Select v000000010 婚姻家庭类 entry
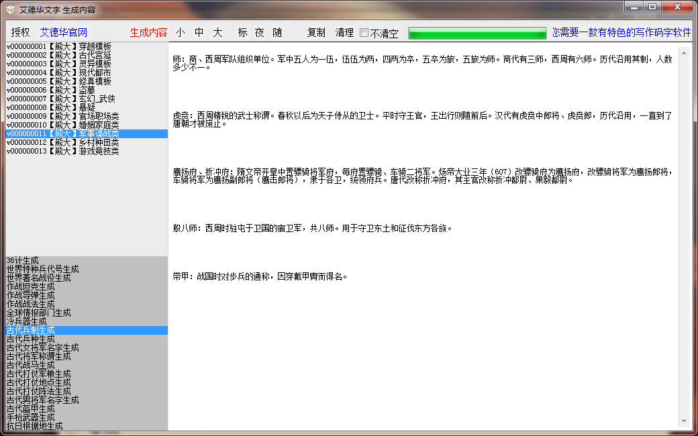 87,125
